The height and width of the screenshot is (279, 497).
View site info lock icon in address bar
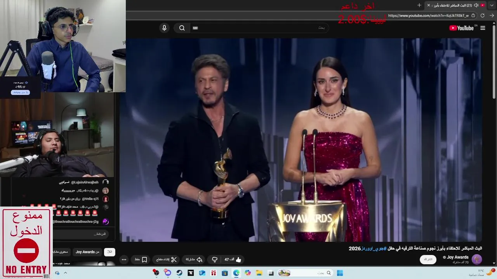click(473, 15)
